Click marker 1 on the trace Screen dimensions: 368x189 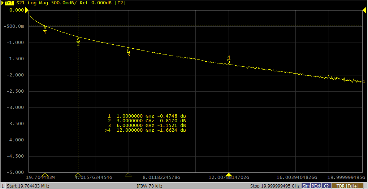coord(45,28)
